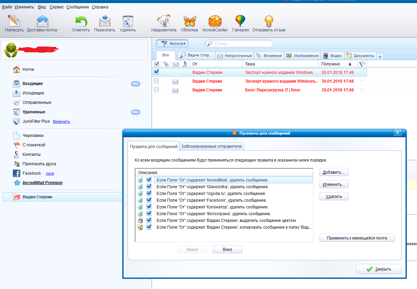
Task: Open the Черновики drafts folder
Action: point(33,136)
